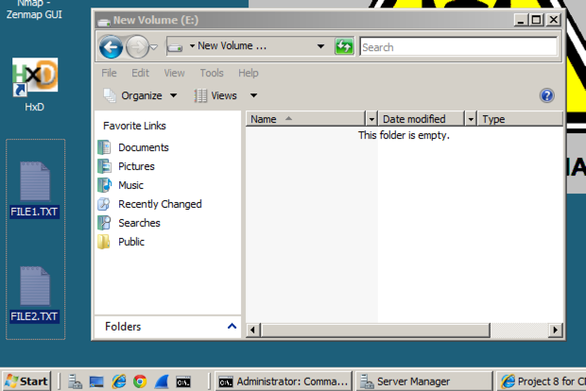Open Documents favorite link
The image size is (586, 391).
(144, 147)
